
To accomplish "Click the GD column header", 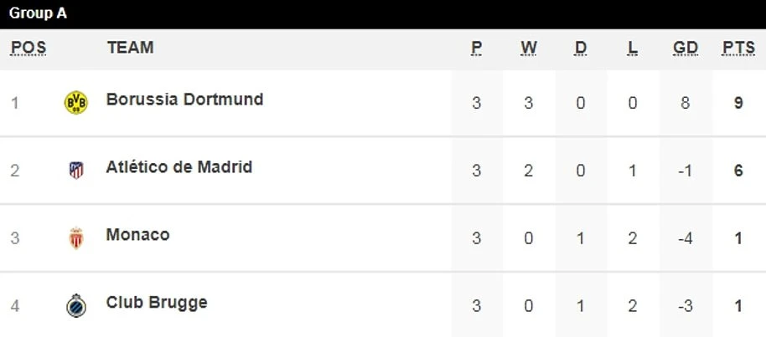I will (686, 49).
